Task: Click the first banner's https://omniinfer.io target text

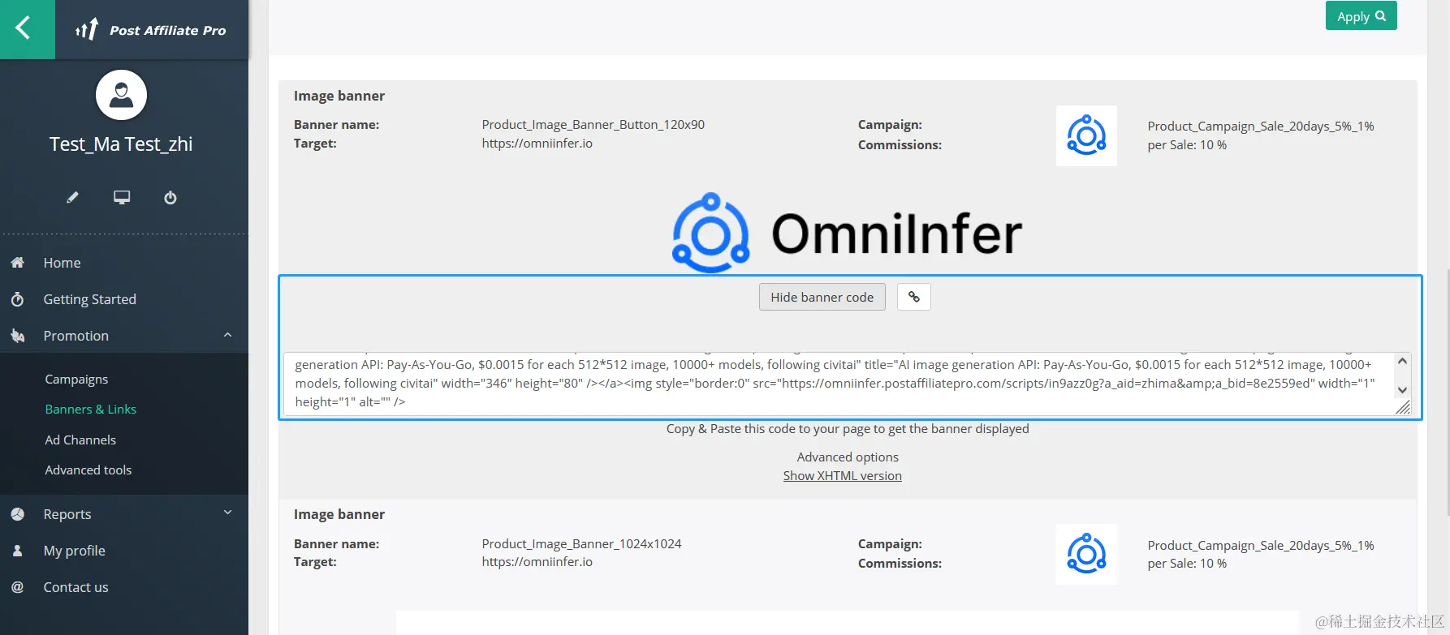Action: pos(537,144)
